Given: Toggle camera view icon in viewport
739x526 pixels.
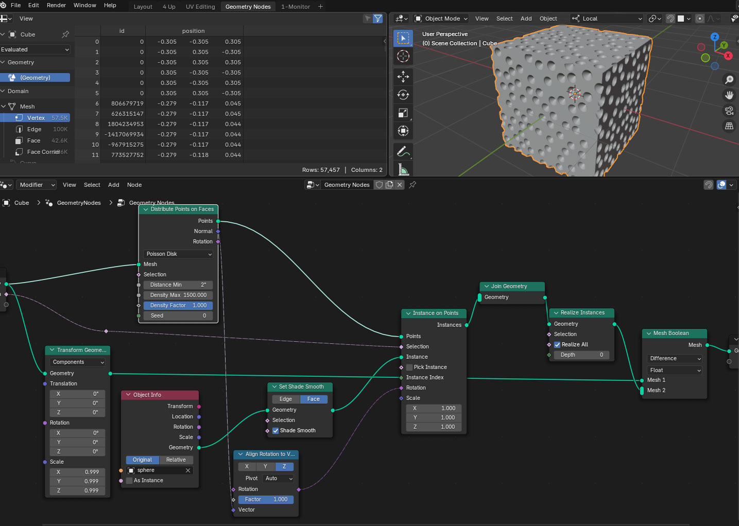Looking at the screenshot, I should point(729,110).
